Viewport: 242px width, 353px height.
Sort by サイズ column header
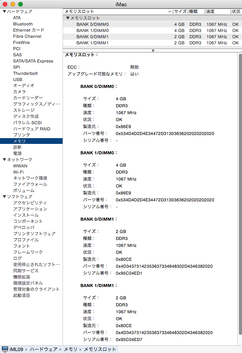tap(180, 12)
